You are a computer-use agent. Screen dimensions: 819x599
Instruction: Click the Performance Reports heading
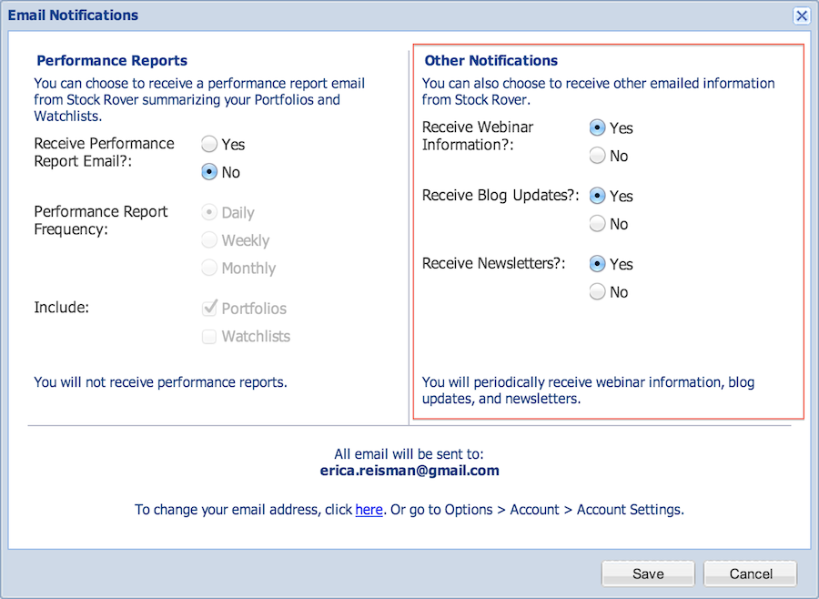point(112,61)
